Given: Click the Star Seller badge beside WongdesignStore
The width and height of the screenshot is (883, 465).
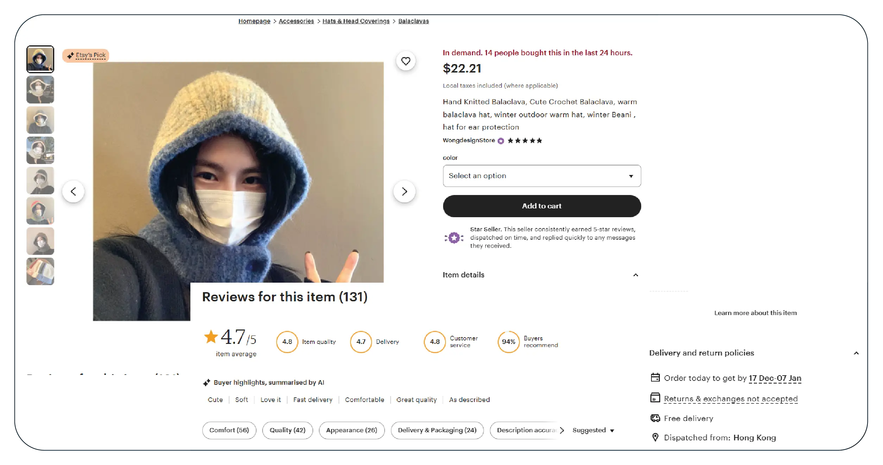Looking at the screenshot, I should tap(501, 141).
